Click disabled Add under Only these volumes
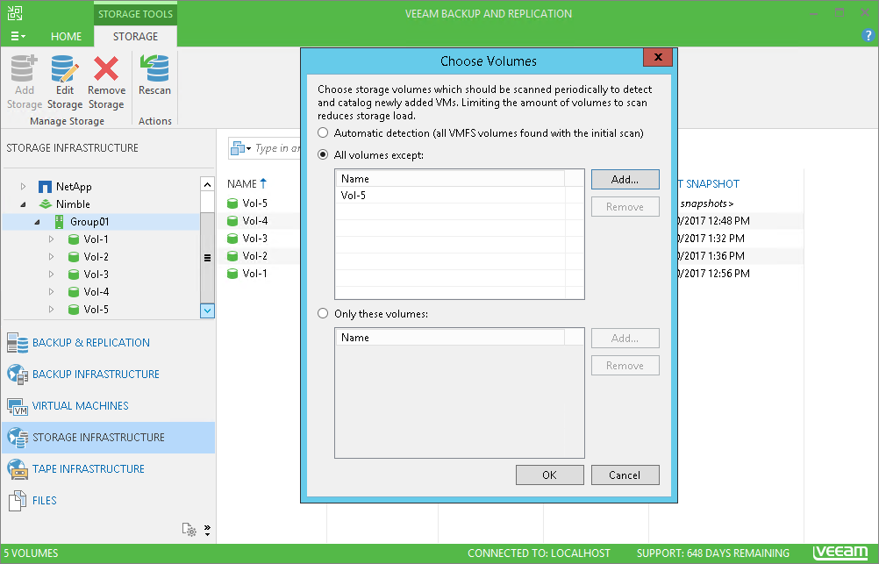 pos(625,338)
